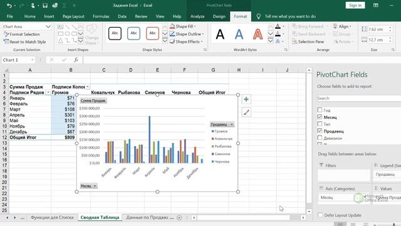Choose the blue A WordArt style
The height and width of the screenshot is (226, 401).
coord(239,34)
